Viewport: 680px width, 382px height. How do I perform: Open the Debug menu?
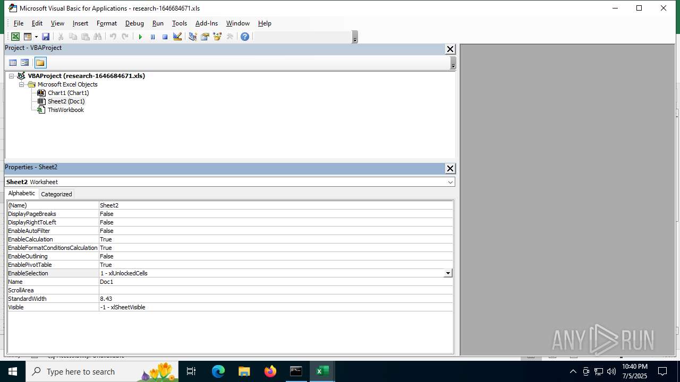click(x=134, y=23)
